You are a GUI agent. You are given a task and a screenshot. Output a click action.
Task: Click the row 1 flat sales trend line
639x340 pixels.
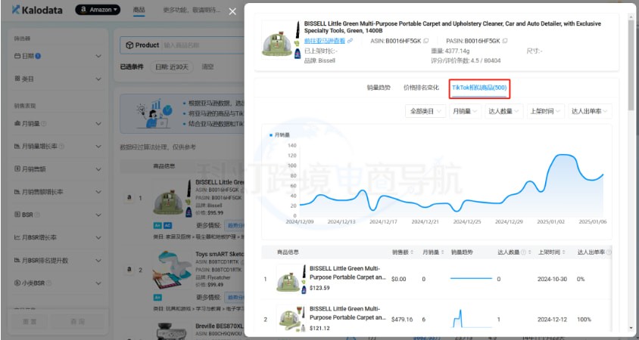click(472, 279)
